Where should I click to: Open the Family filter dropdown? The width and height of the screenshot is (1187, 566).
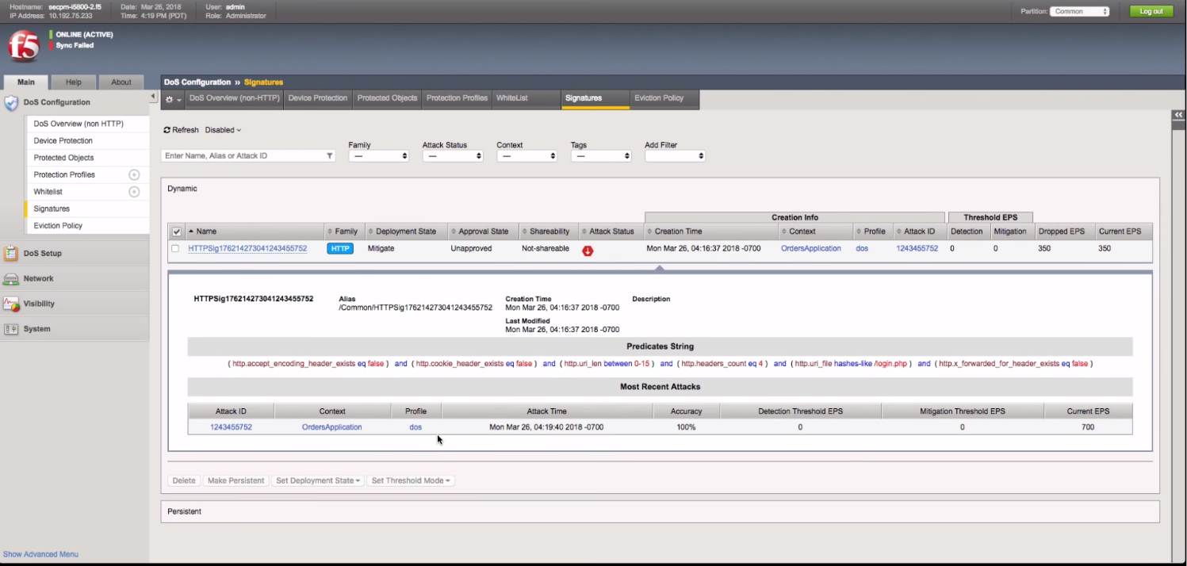coord(378,156)
